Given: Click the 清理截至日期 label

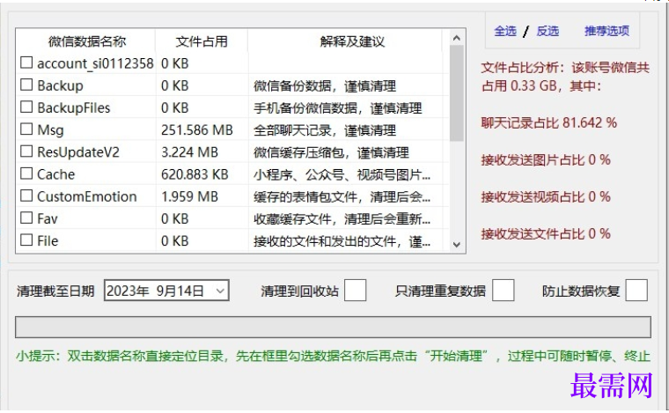Looking at the screenshot, I should pyautogui.click(x=55, y=291).
